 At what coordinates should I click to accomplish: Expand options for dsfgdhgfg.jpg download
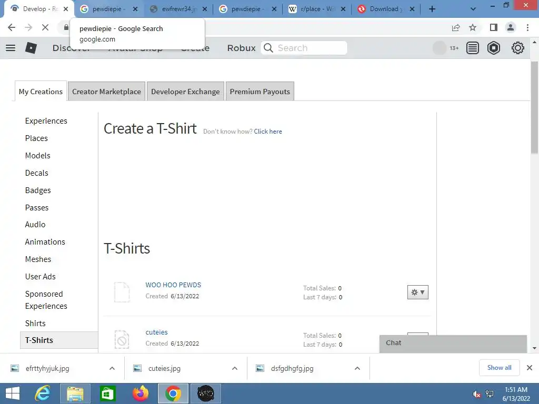coord(357,368)
